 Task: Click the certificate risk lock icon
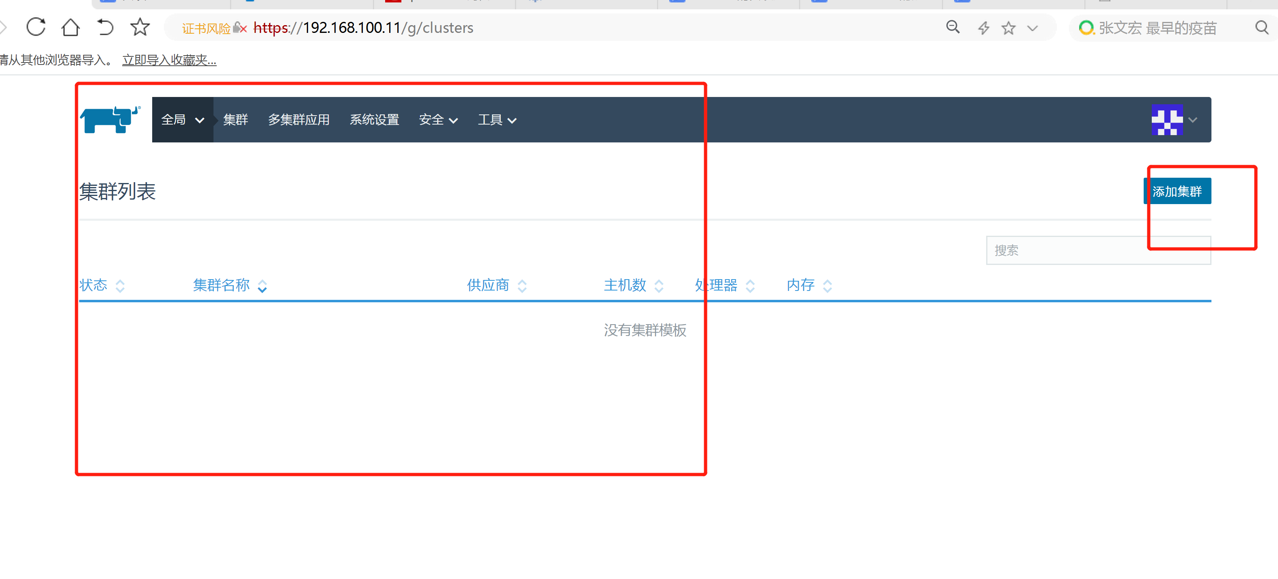tap(239, 28)
